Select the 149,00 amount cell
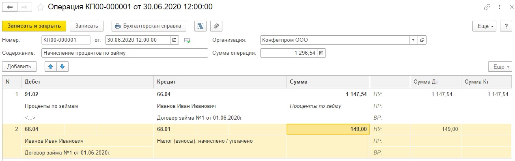Viewport: 515px width, 161px height. pyautogui.click(x=328, y=129)
